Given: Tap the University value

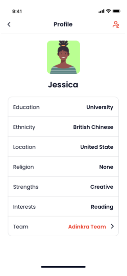Looking at the screenshot, I should [x=100, y=107].
